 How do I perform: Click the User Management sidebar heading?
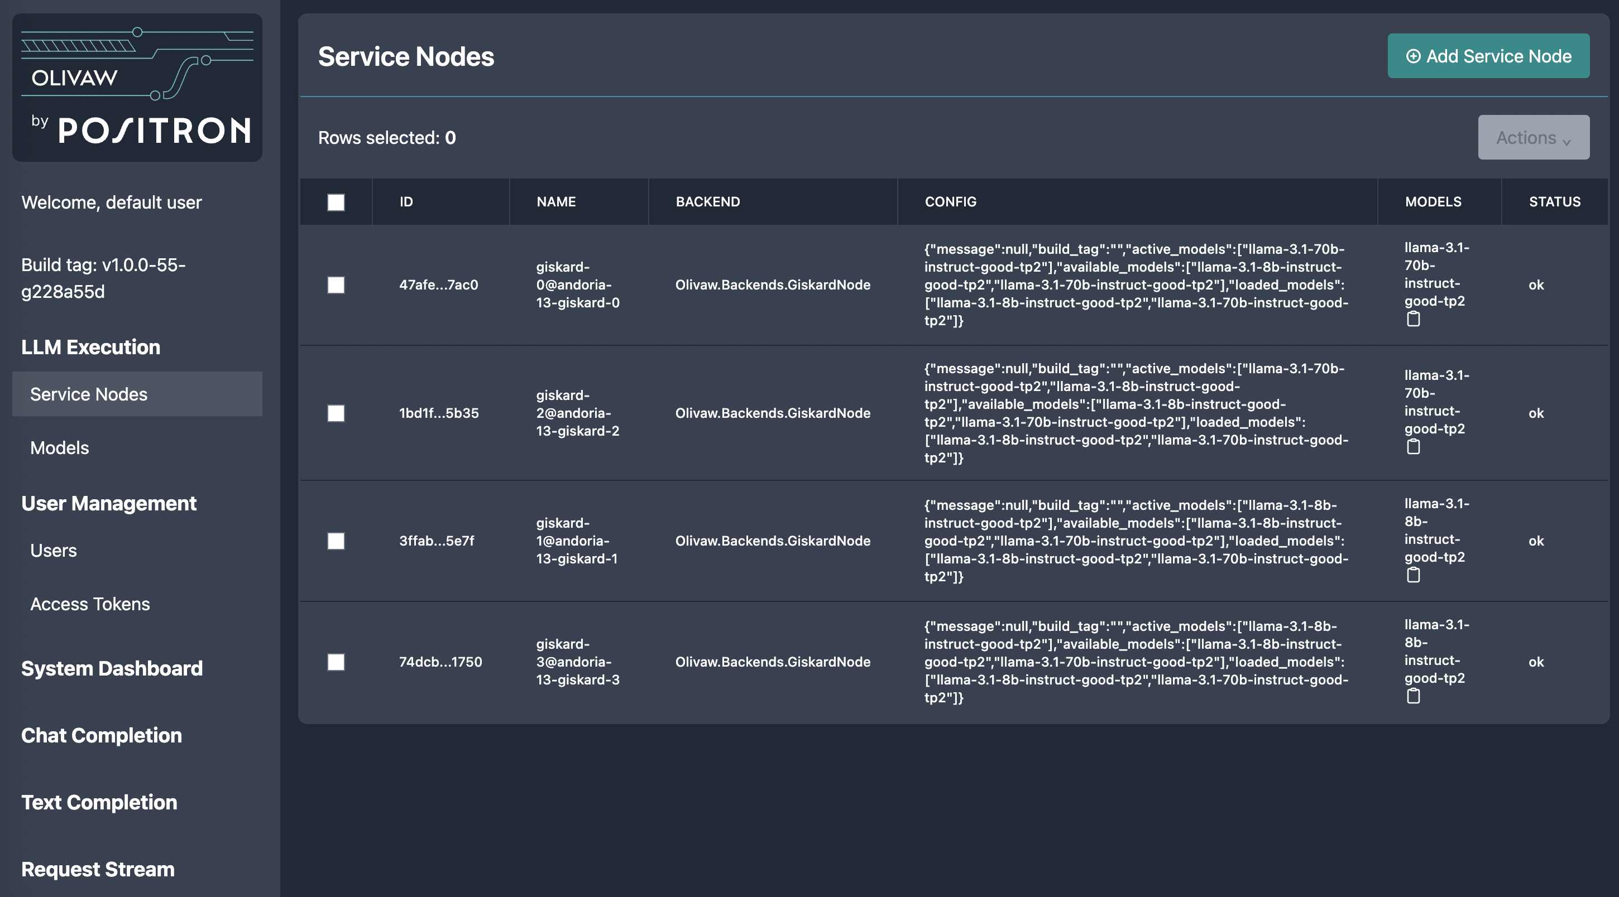109,503
